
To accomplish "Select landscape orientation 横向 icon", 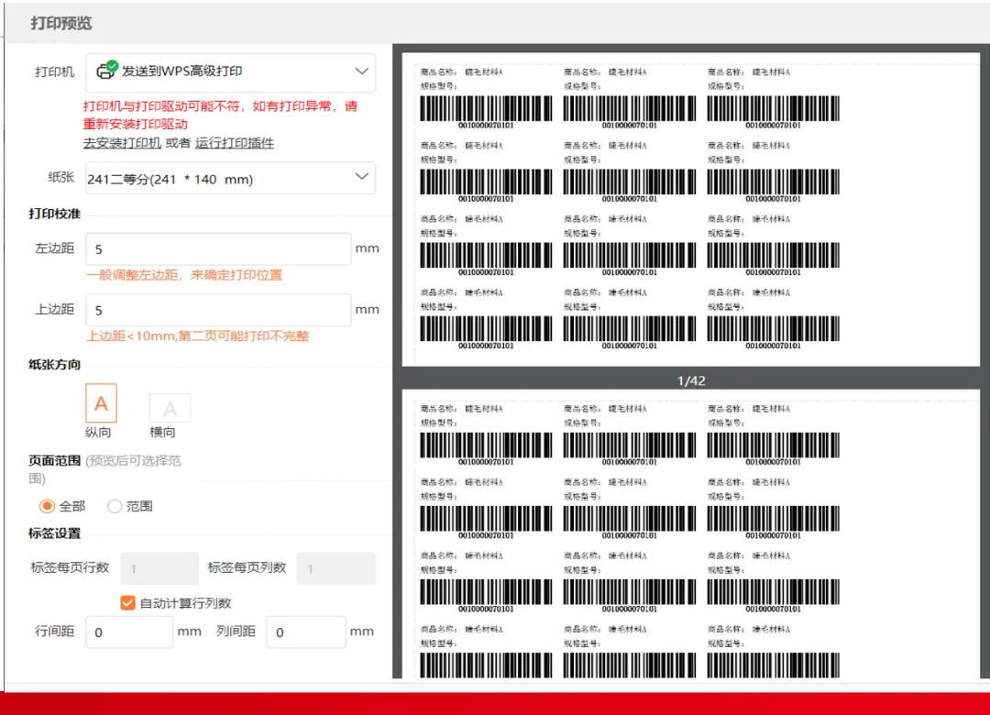I will 170,408.
